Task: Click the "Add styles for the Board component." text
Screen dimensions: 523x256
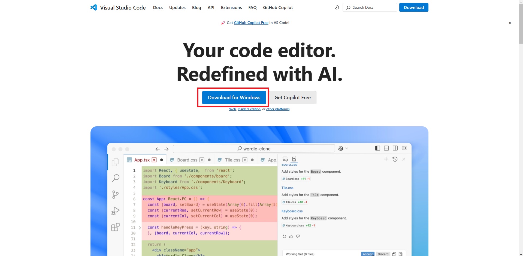Action: click(311, 171)
